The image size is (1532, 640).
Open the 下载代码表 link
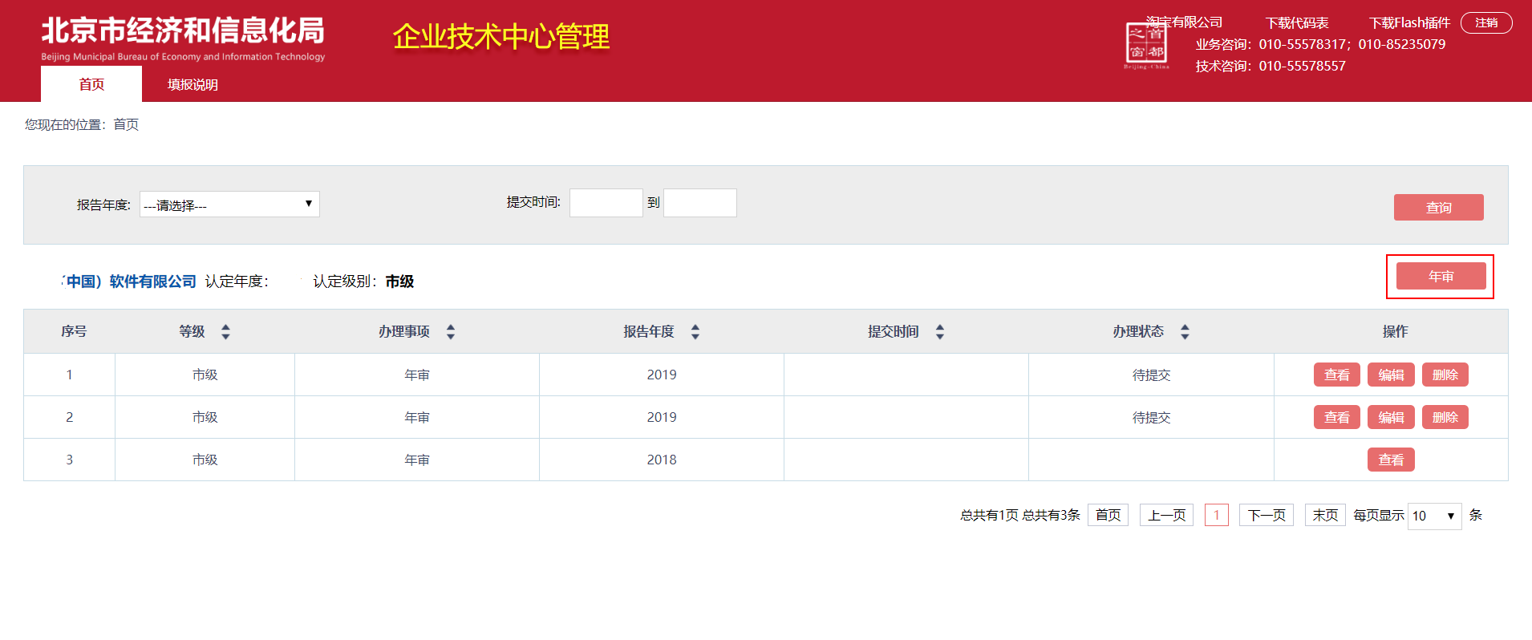tap(1297, 22)
